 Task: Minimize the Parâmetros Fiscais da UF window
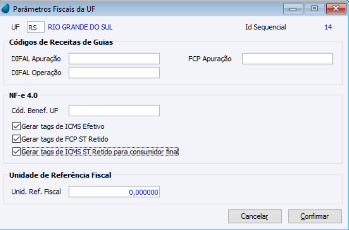tap(293, 9)
